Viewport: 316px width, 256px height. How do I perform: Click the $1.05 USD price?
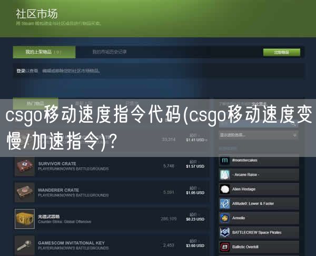coord(195,193)
